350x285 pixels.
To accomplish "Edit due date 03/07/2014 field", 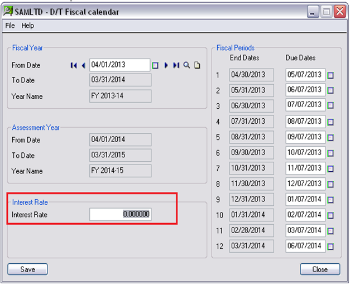I will pyautogui.click(x=305, y=230).
